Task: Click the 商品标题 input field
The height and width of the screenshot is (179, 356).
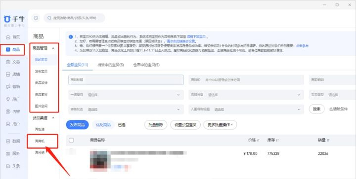Action: [126, 80]
